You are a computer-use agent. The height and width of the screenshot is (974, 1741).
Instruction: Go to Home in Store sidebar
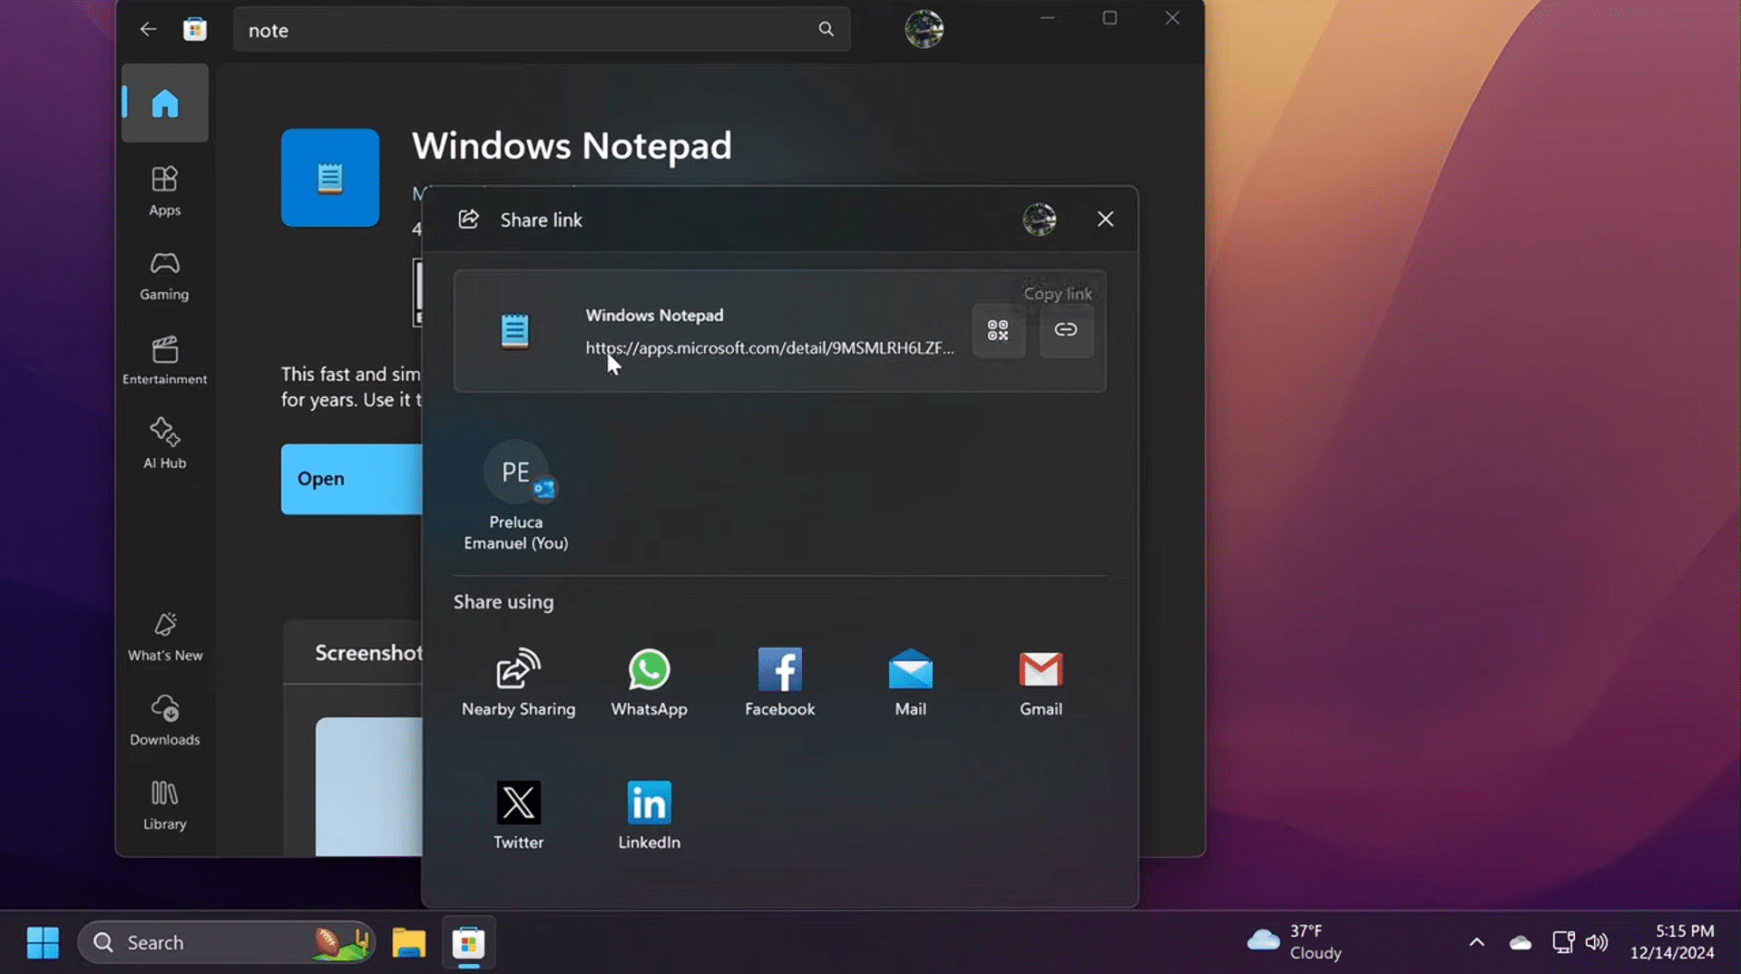[164, 103]
